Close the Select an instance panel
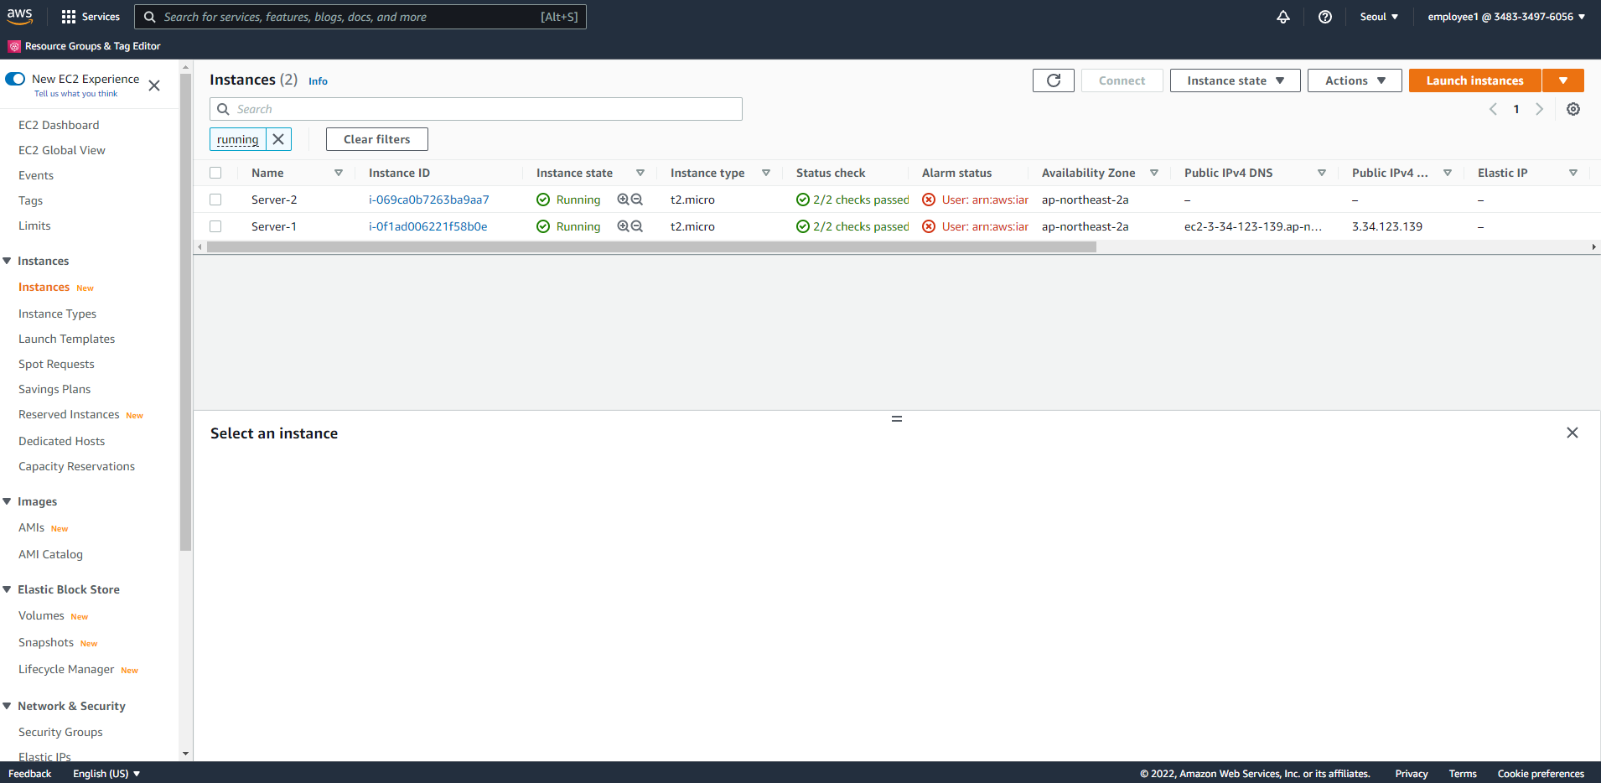 [x=1573, y=433]
